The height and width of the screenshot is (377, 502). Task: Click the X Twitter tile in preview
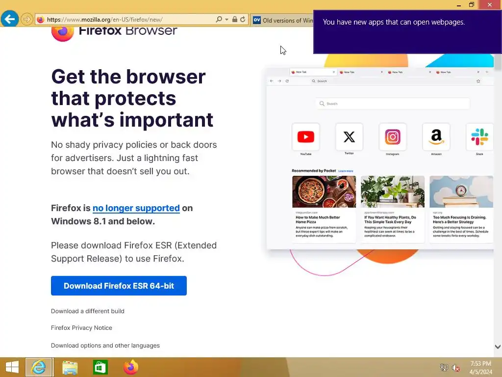click(x=349, y=137)
